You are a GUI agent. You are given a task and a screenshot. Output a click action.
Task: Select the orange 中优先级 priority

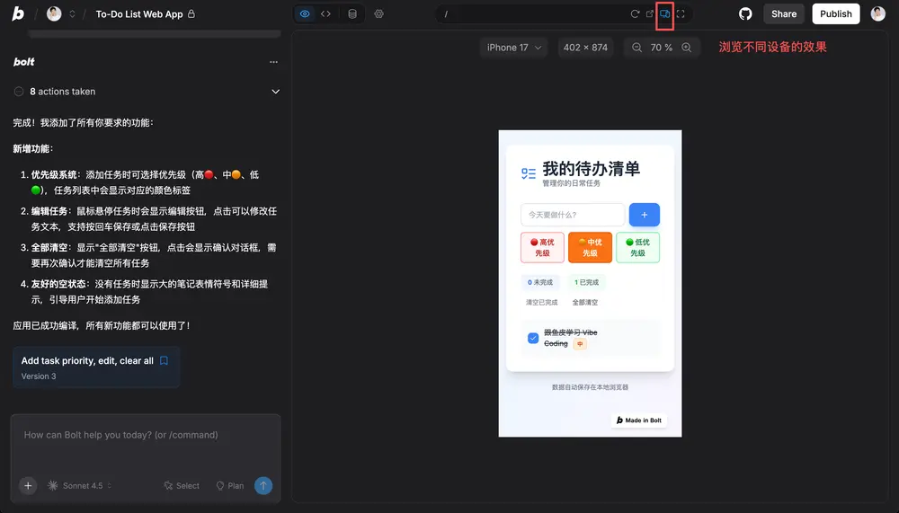click(590, 248)
